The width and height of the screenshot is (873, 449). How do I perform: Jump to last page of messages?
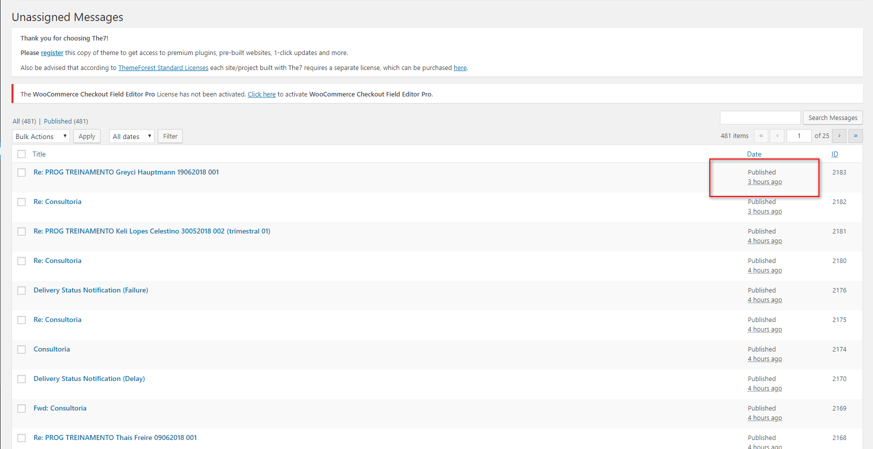(x=855, y=136)
